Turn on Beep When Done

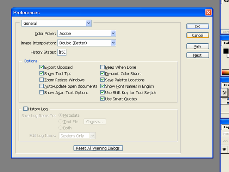[x=103, y=67]
